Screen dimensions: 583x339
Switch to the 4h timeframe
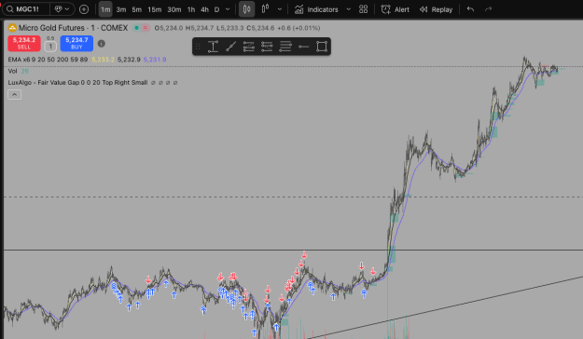point(204,9)
